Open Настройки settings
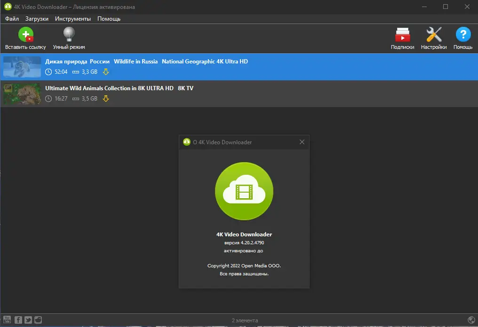This screenshot has width=478, height=327. click(x=433, y=34)
